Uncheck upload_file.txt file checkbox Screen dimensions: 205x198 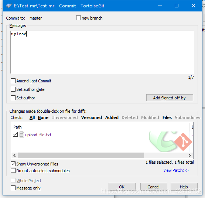click(x=15, y=134)
